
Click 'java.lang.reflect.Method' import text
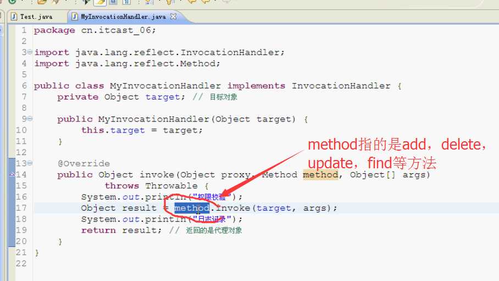pyautogui.click(x=146, y=63)
